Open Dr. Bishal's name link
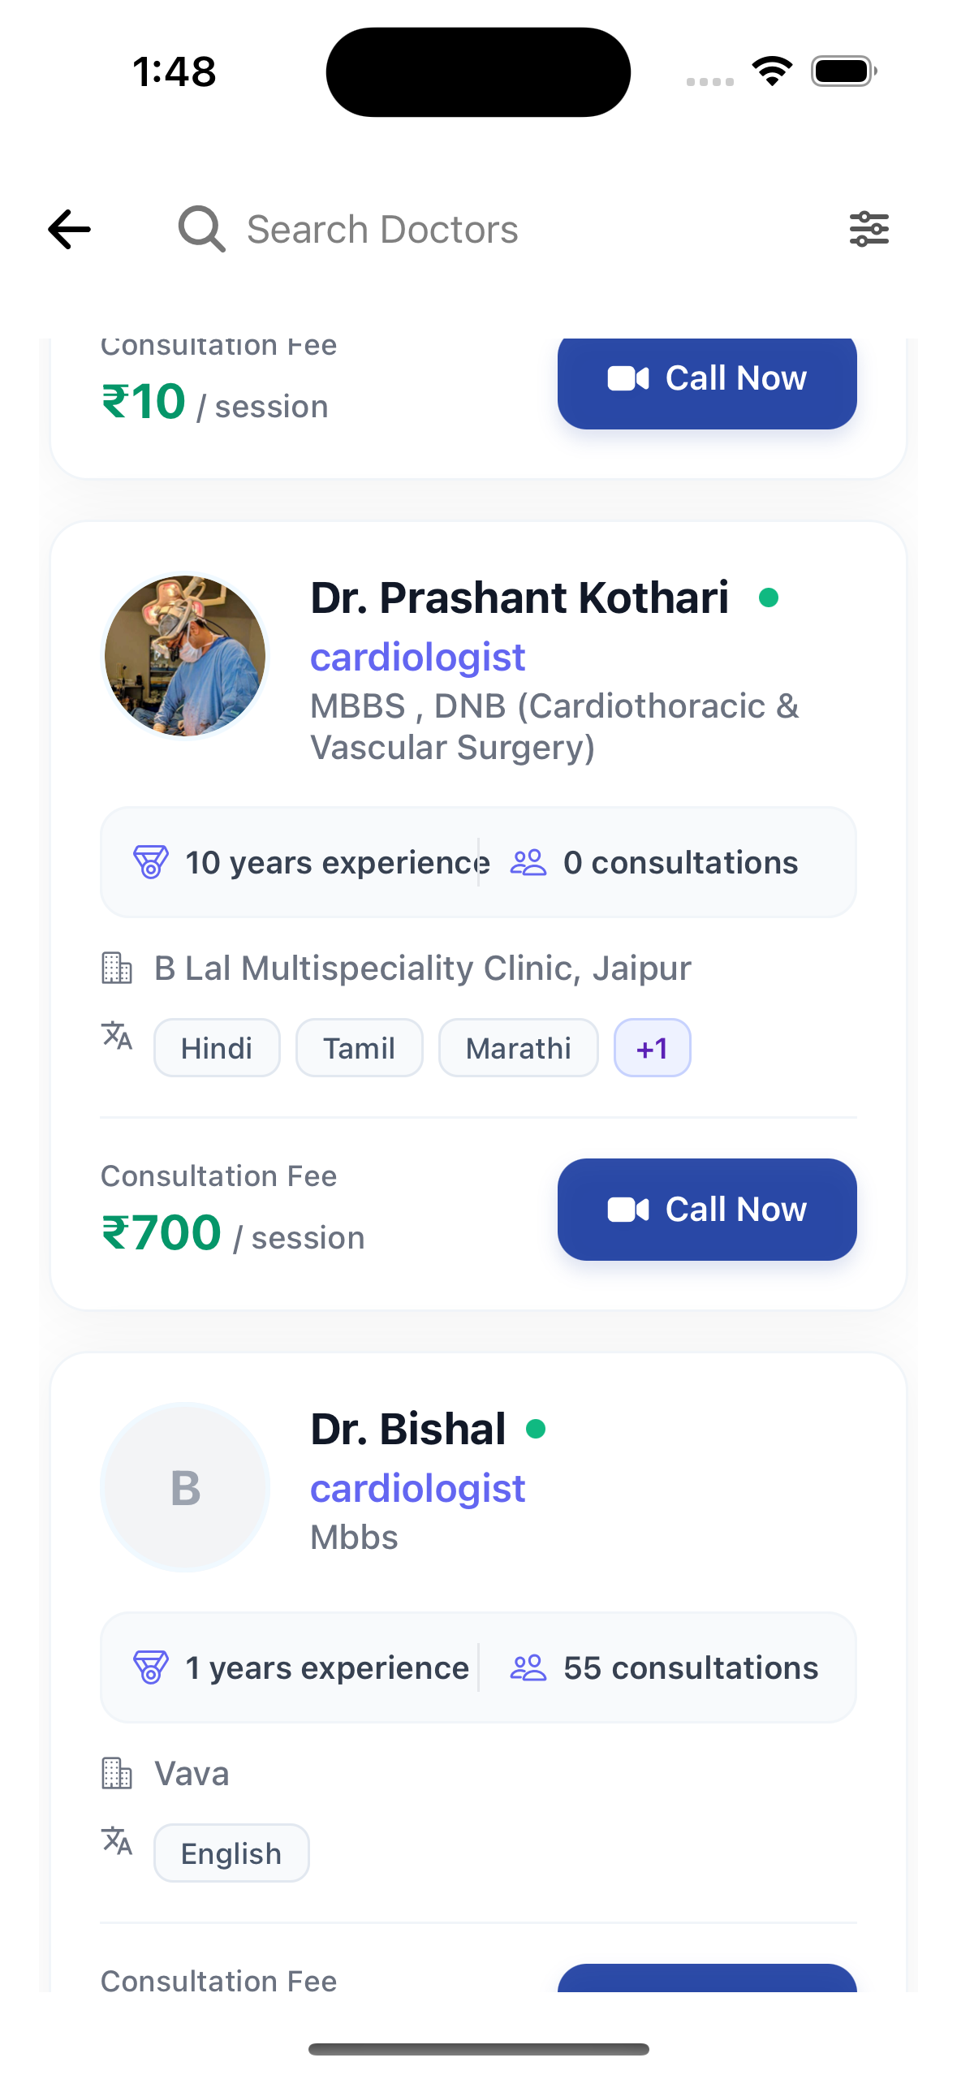 [x=408, y=1430]
